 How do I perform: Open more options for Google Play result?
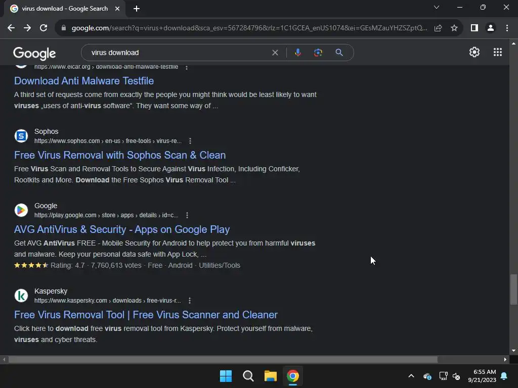[x=187, y=215]
